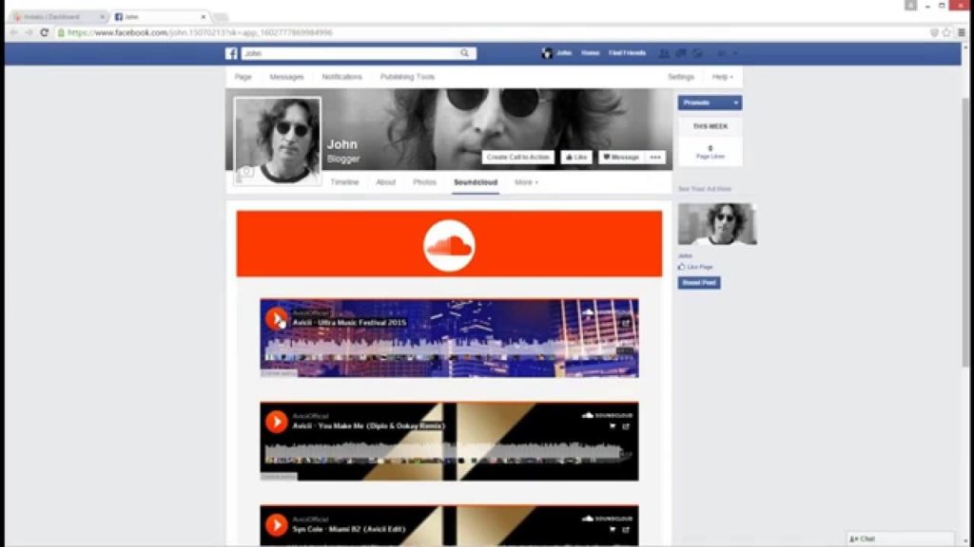The image size is (974, 547).
Task: Click the Boost Post button
Action: coord(699,283)
